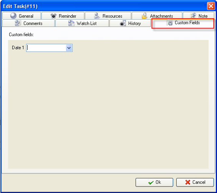Switch to the Watch List tab
Image resolution: width=217 pixels, height=193 pixels.
tap(82, 23)
